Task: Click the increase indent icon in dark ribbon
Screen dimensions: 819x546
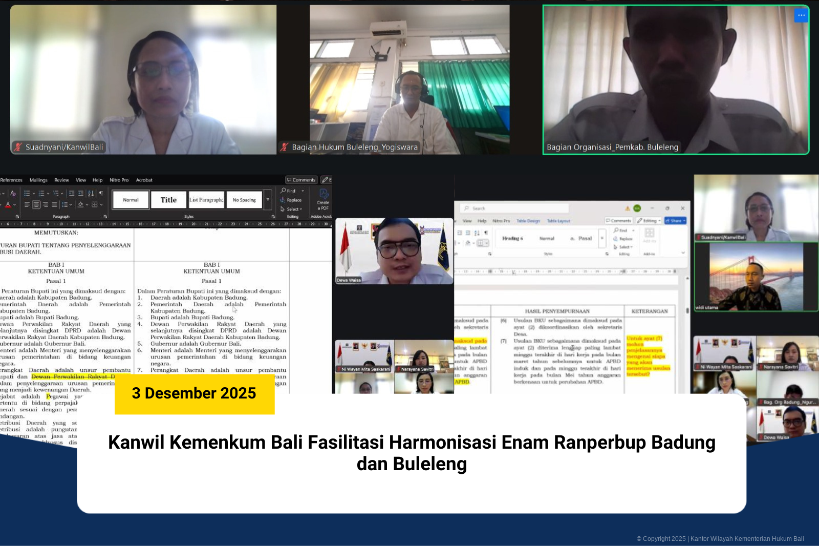Action: tap(80, 194)
